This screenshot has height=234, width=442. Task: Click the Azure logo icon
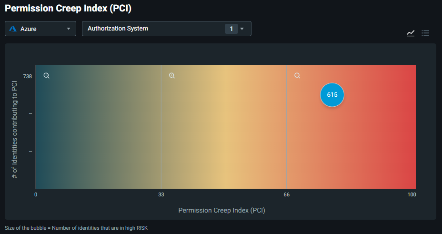[13, 29]
